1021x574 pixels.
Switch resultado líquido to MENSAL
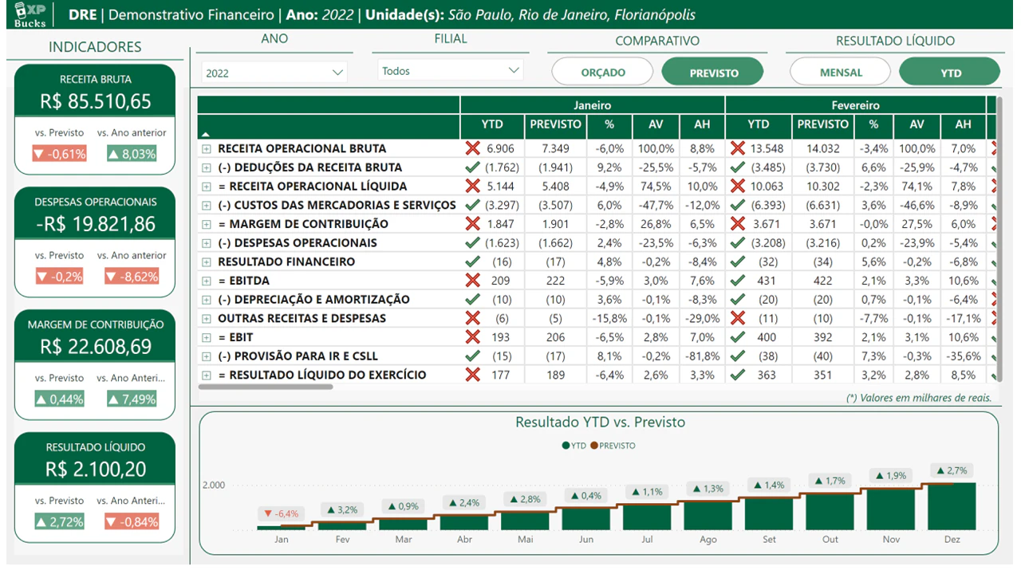coord(841,72)
